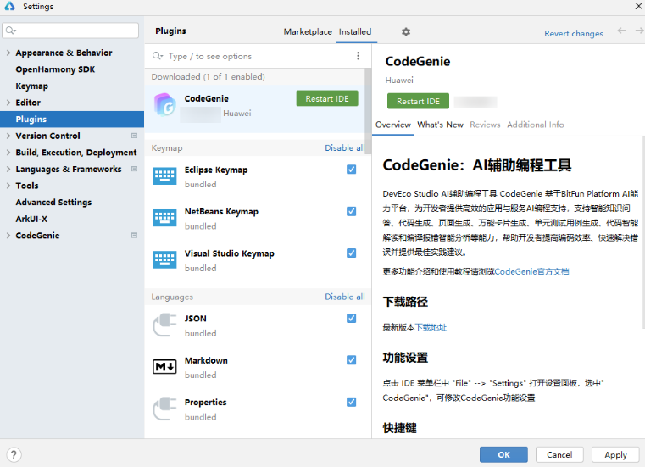This screenshot has width=645, height=467.
Task: Close the Settings window
Action: coord(639,6)
